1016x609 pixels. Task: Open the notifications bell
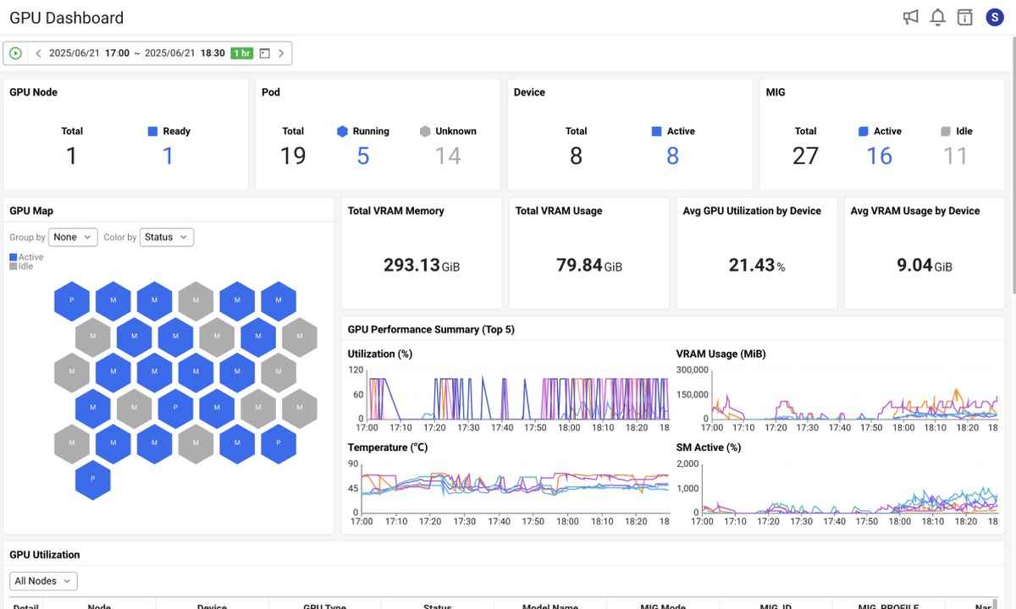click(x=937, y=18)
